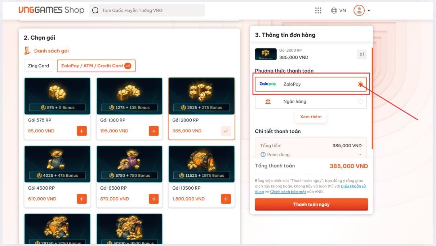The image size is (436, 246).
Task: Click the VN language label
Action: pos(343,10)
